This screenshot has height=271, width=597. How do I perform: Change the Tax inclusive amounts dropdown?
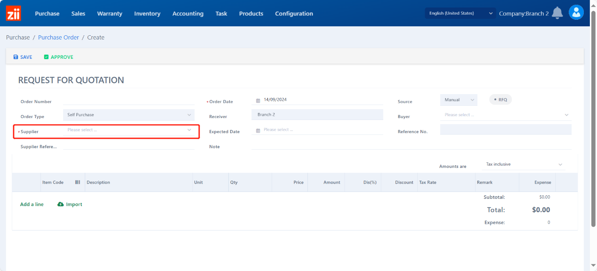(x=524, y=164)
